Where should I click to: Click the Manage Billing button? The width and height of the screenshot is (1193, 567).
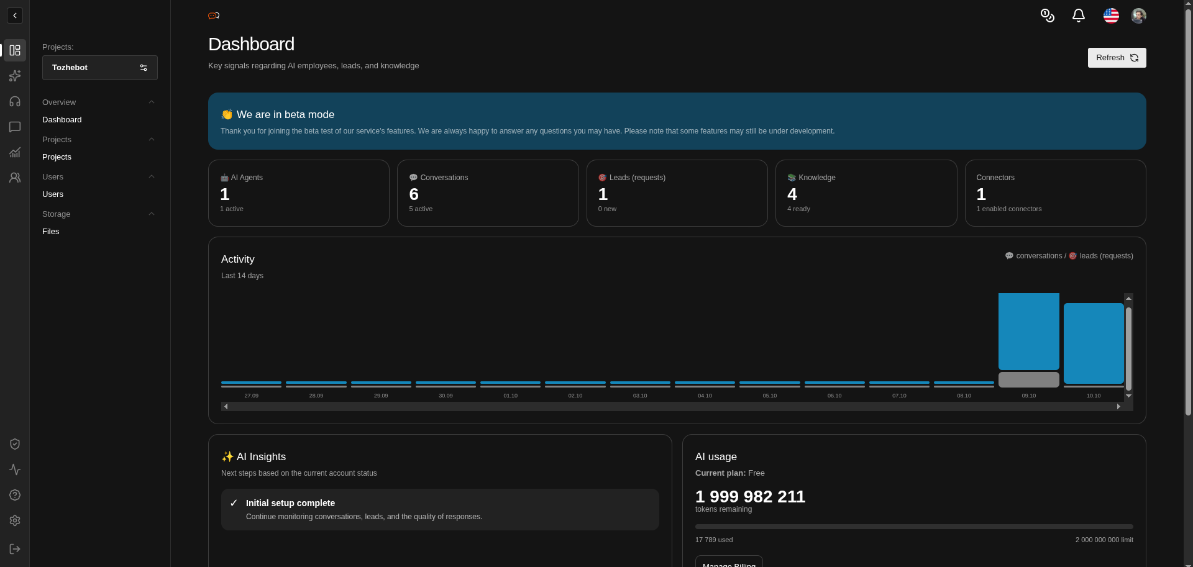click(x=729, y=562)
